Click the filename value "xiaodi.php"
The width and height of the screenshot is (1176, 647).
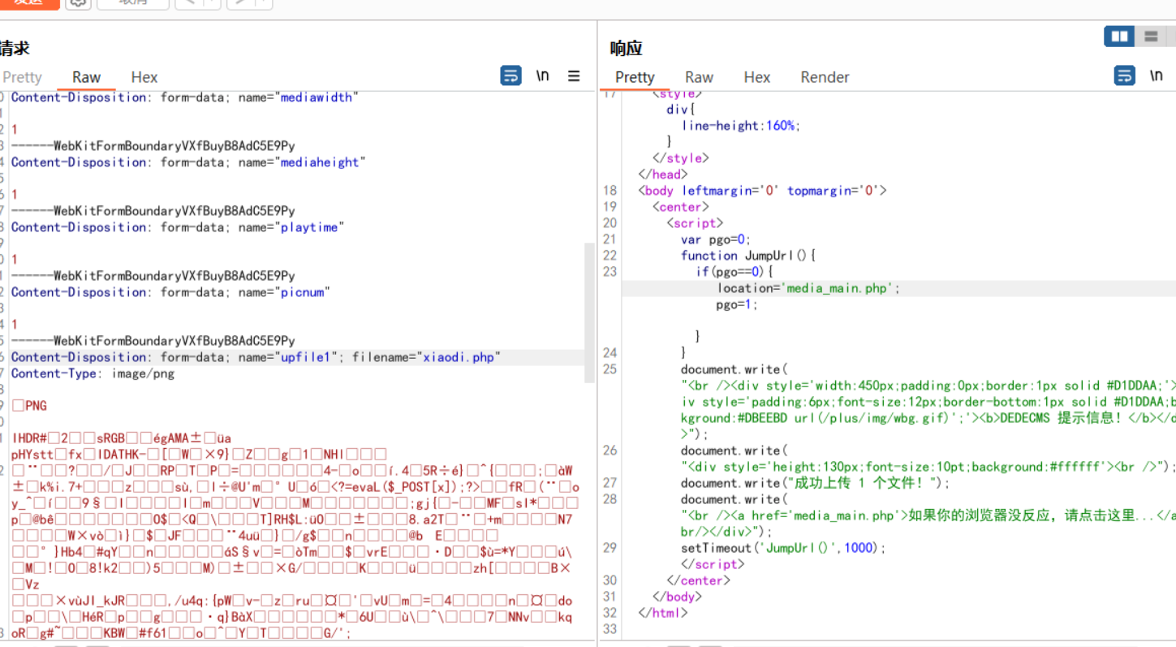click(x=459, y=357)
